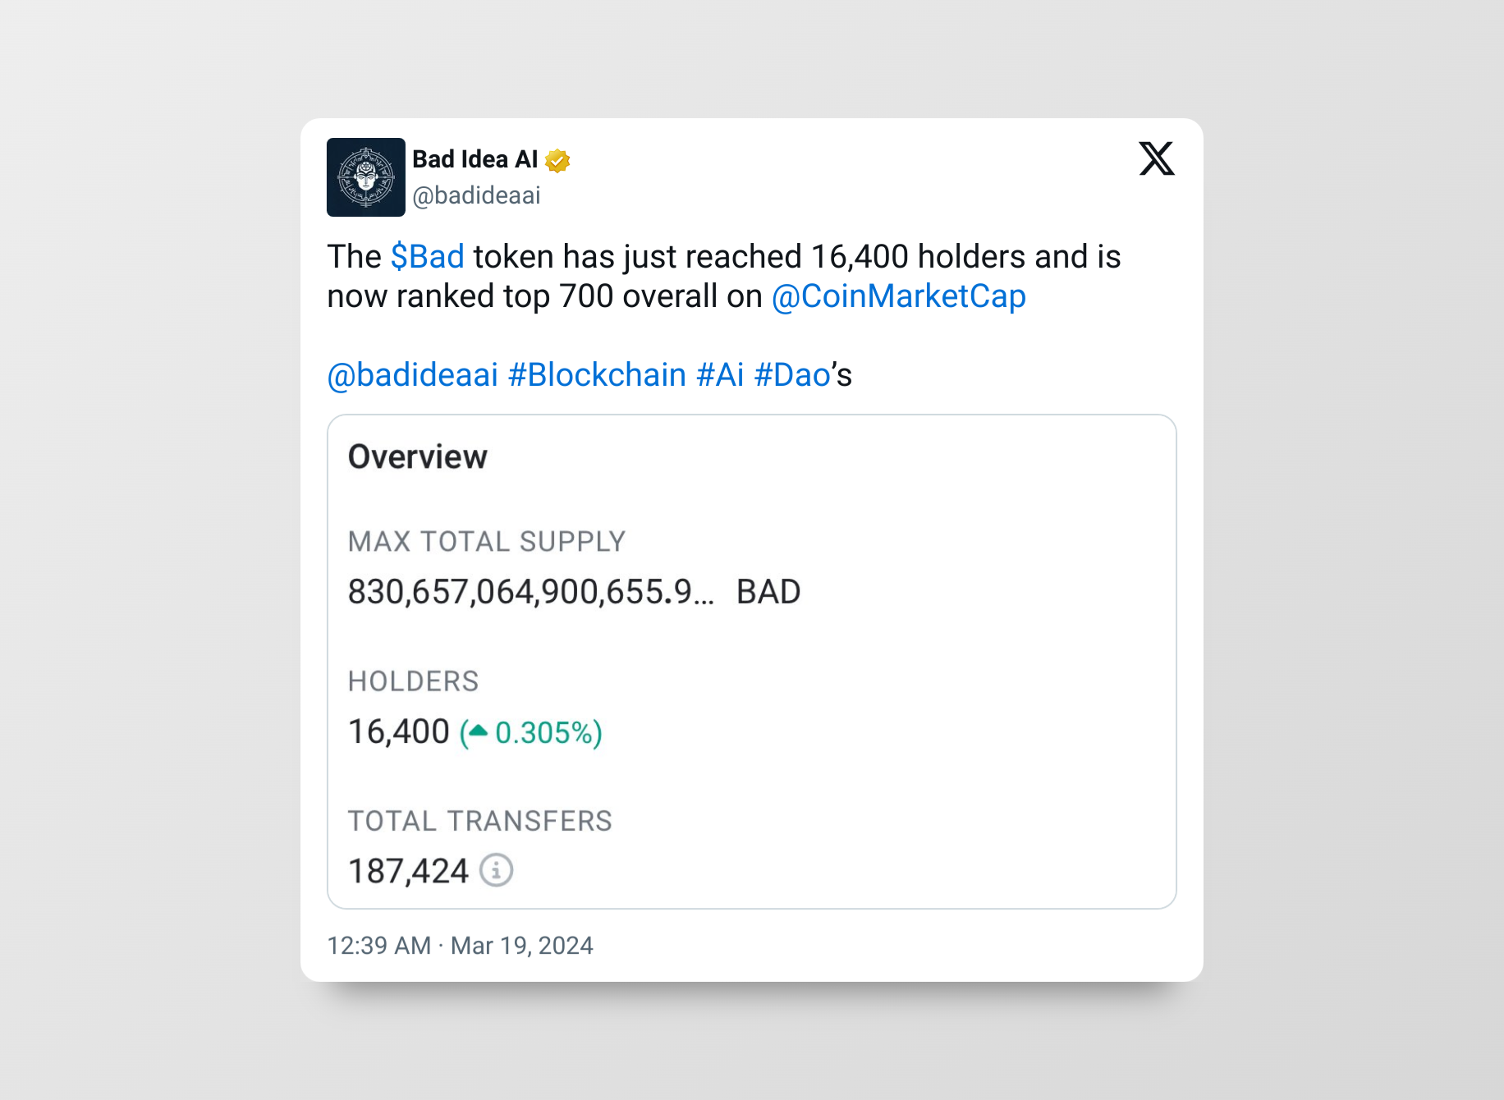Open the @badideaai mention in tweet text
Image resolution: width=1504 pixels, height=1100 pixels.
[x=413, y=375]
